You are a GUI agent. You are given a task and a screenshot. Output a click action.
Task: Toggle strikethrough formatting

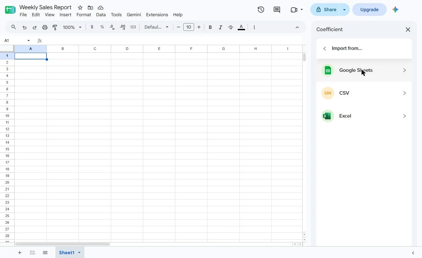(231, 27)
